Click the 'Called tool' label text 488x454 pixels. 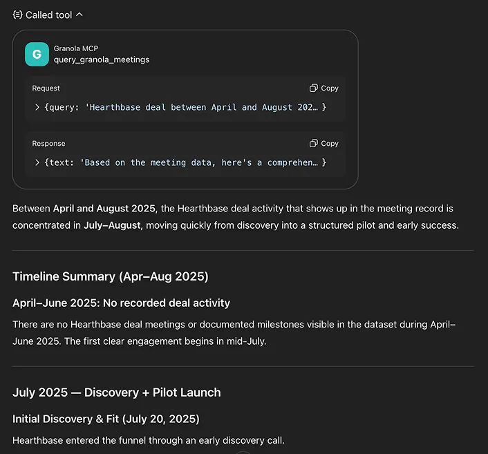tap(48, 15)
